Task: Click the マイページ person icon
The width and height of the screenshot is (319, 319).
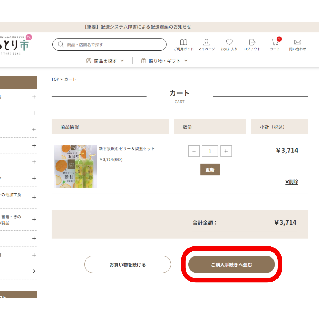Action: click(206, 42)
